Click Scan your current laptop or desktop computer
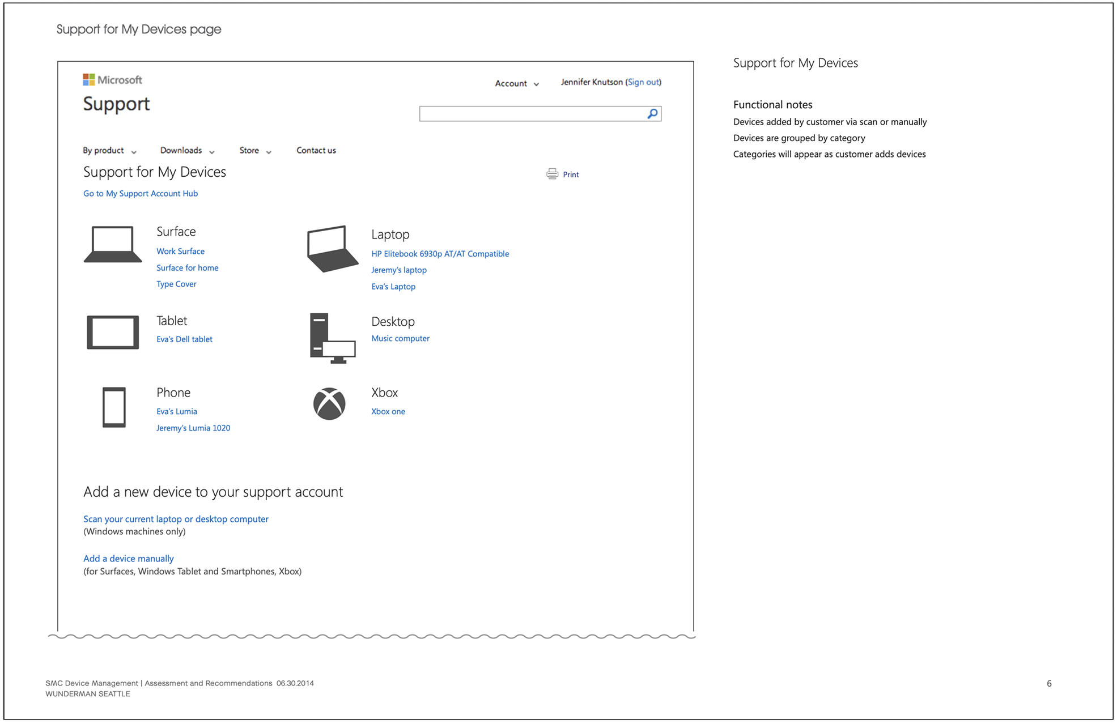Viewport: 1117px width, 724px height. (176, 518)
